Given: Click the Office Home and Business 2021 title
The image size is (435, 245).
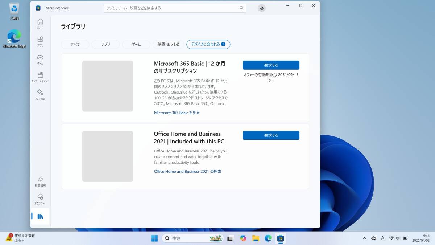Looking at the screenshot, I should pyautogui.click(x=189, y=138).
